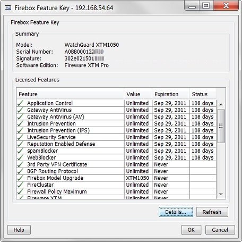Minimize the Firebox Feature Key window
The image size is (242, 242).
[192, 5]
